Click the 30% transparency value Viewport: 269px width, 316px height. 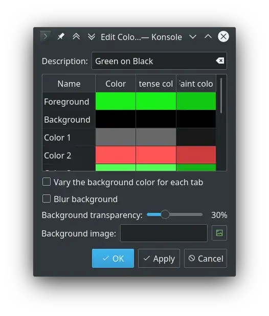[219, 215]
